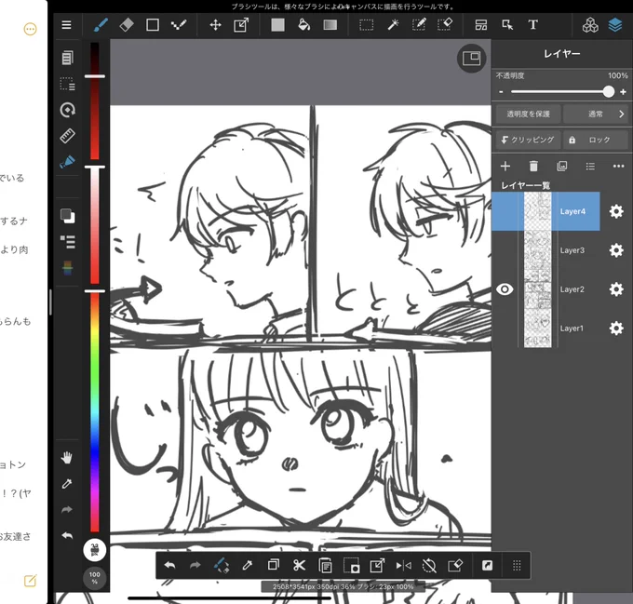Toggle 透明度を保護 protect alpha
Screen dimensions: 633x604
point(528,114)
